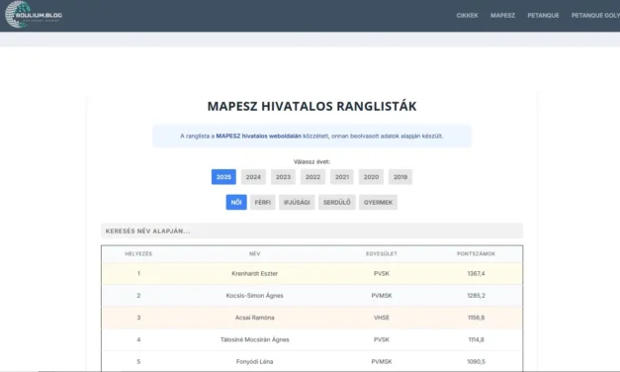Choose the NŐI category
Viewport: 620px width, 372px height.
pyautogui.click(x=236, y=202)
